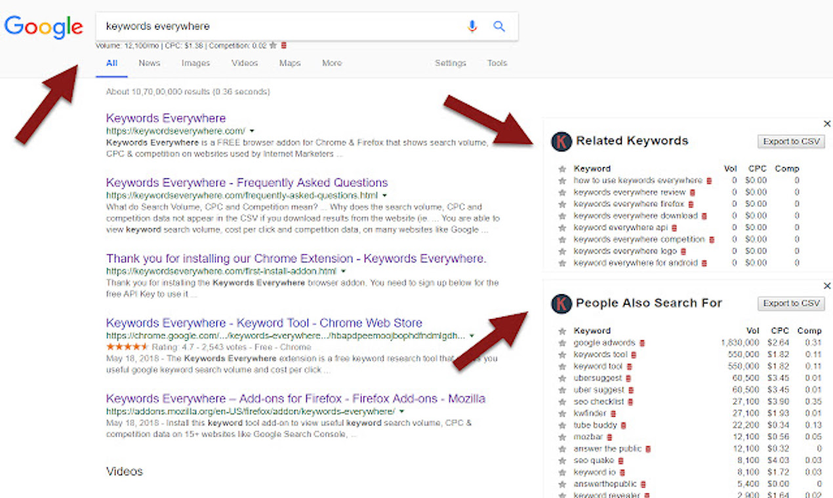Click the K logo on People Also Search For panel
This screenshot has width=833, height=498.
click(x=563, y=303)
